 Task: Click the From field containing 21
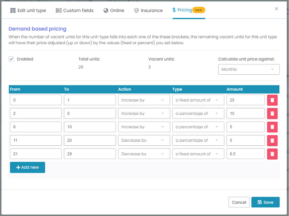[x=36, y=154]
